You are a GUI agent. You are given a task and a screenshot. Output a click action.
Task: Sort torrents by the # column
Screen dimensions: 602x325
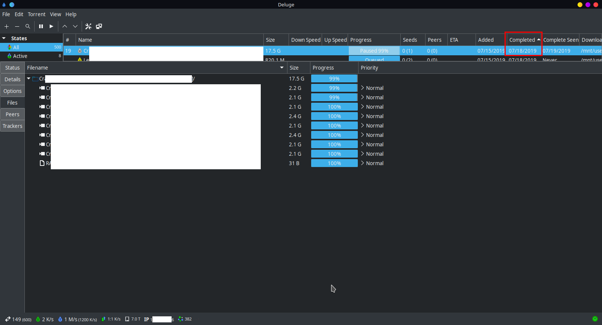[x=70, y=40]
